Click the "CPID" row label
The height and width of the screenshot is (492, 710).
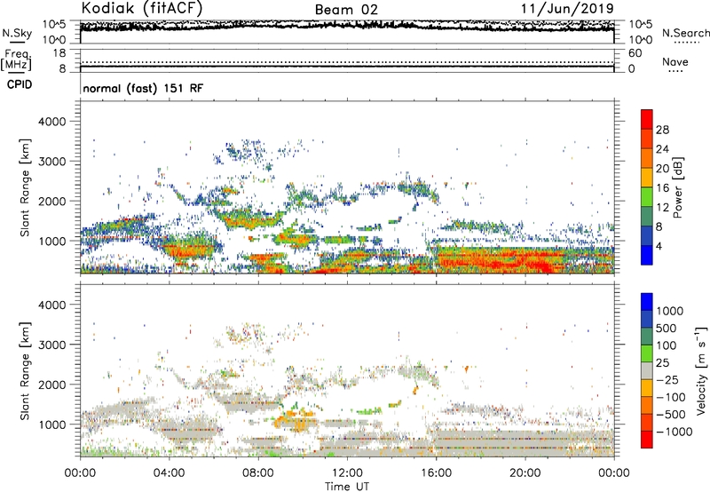(x=20, y=84)
